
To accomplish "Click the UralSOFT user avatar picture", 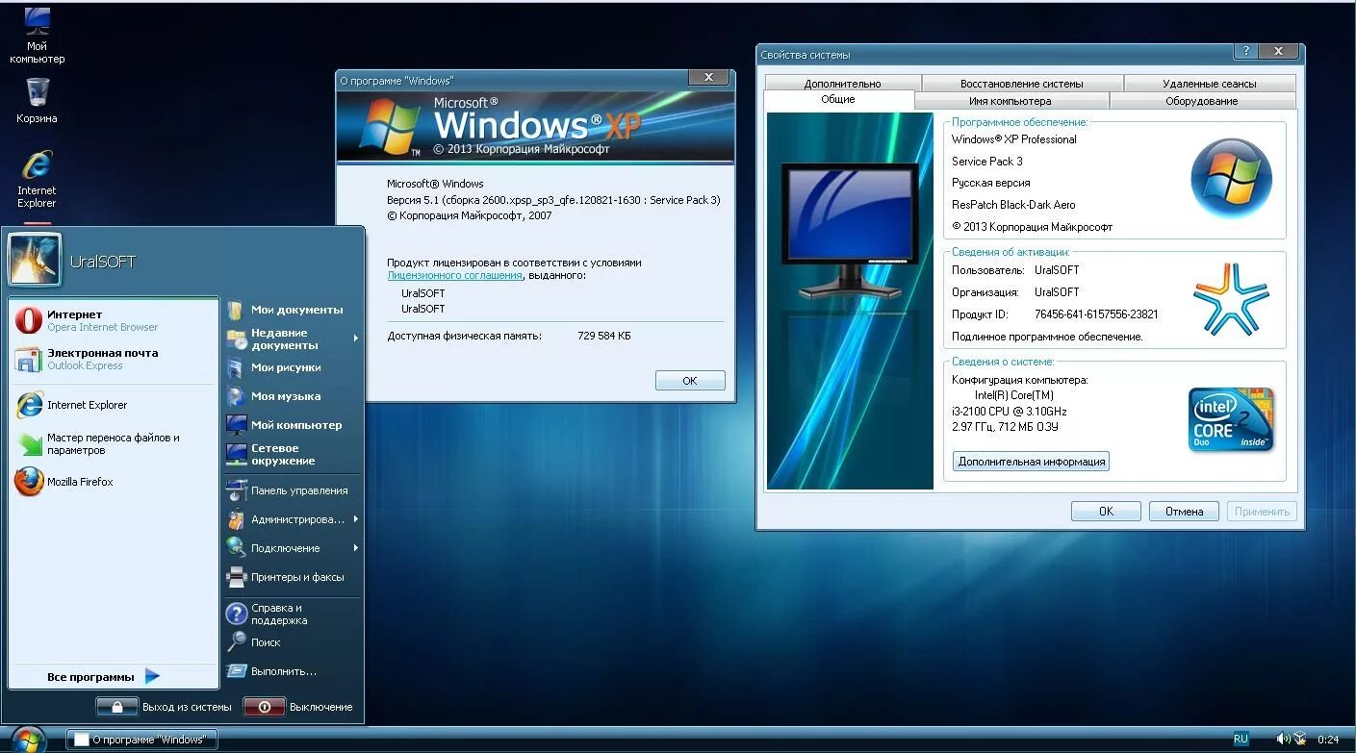I will coord(35,260).
